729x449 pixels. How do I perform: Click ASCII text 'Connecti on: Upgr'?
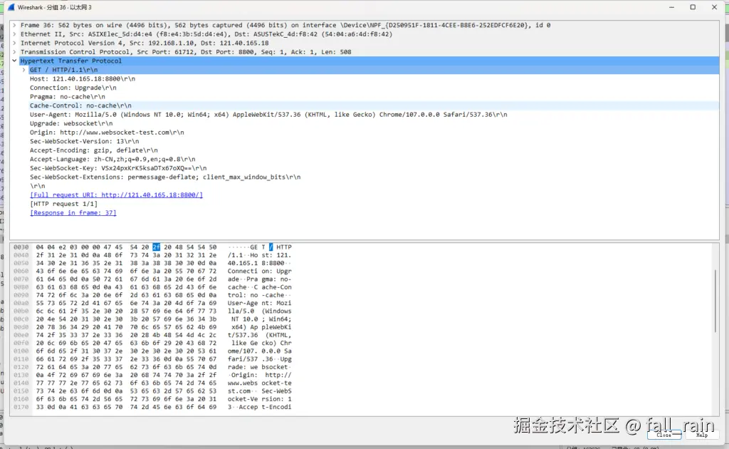tap(259, 271)
